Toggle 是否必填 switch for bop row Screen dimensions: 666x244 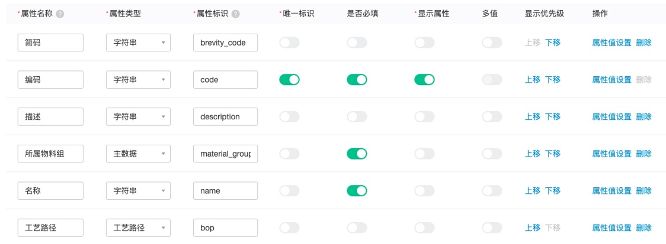click(357, 228)
